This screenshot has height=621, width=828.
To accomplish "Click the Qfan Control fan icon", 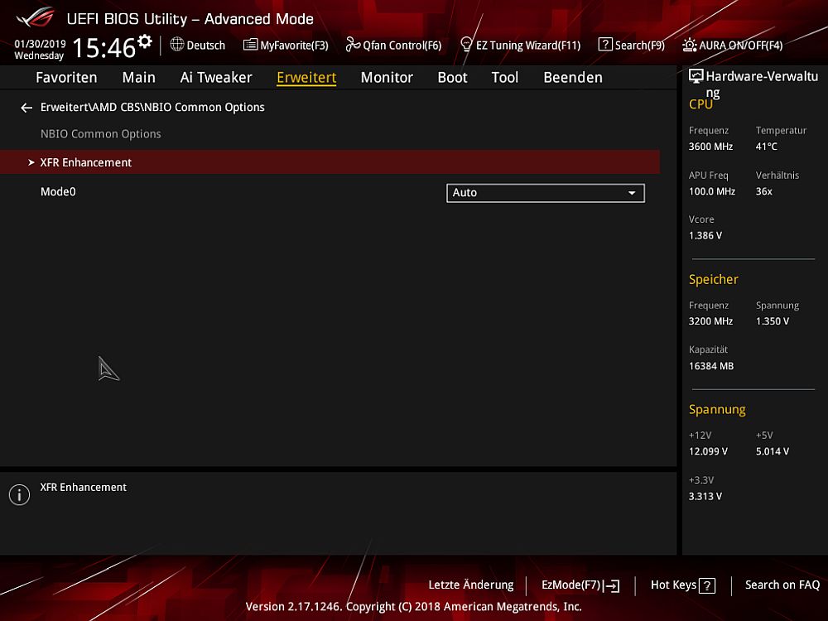I will [353, 45].
